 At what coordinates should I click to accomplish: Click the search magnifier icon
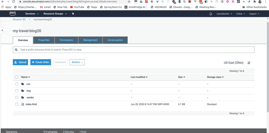coord(16,50)
